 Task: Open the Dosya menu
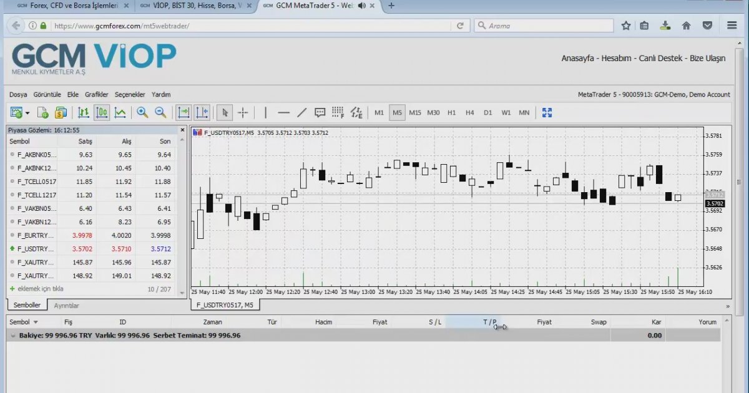[18, 95]
